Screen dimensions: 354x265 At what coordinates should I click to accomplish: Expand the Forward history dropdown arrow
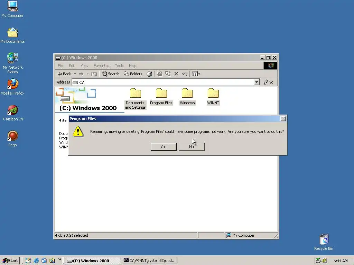[87, 74]
